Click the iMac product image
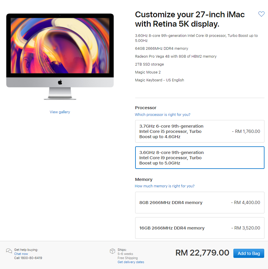 coord(60,56)
